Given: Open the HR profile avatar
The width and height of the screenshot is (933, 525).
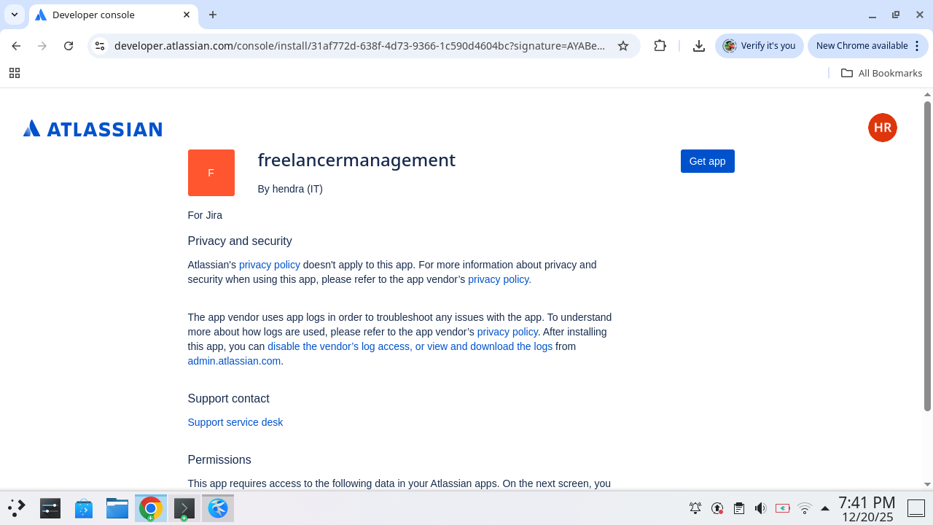Looking at the screenshot, I should pyautogui.click(x=882, y=128).
